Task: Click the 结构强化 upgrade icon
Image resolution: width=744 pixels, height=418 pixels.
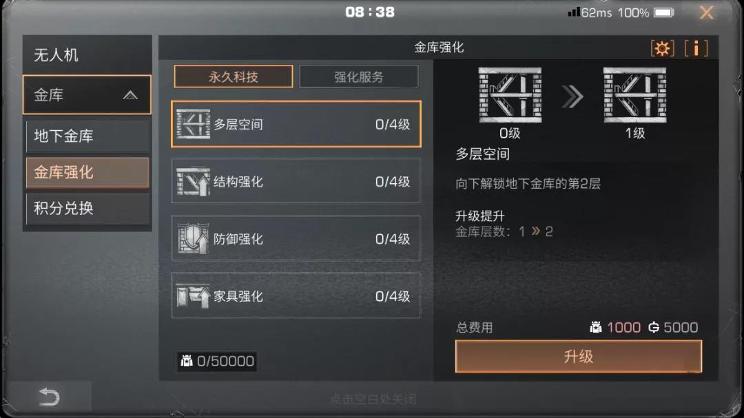Action: click(x=193, y=181)
